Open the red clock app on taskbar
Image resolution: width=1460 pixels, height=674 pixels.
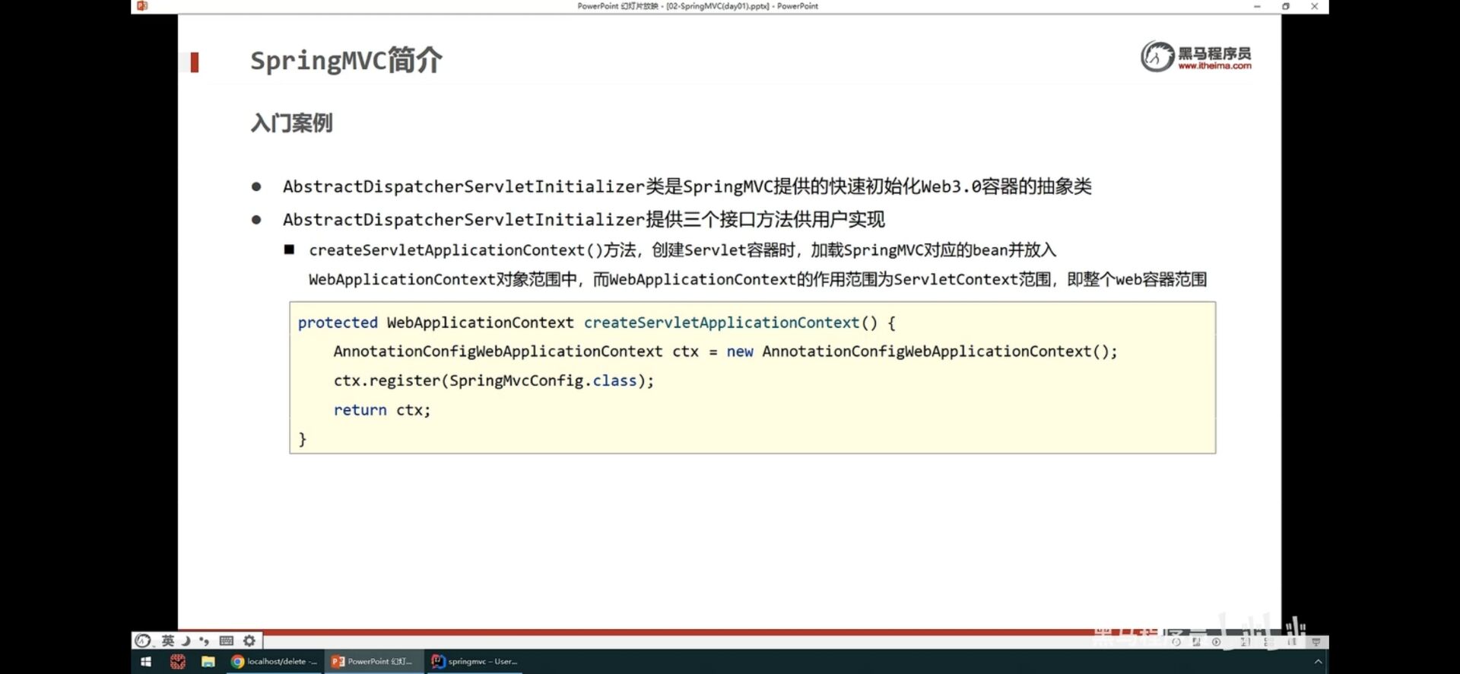(177, 662)
